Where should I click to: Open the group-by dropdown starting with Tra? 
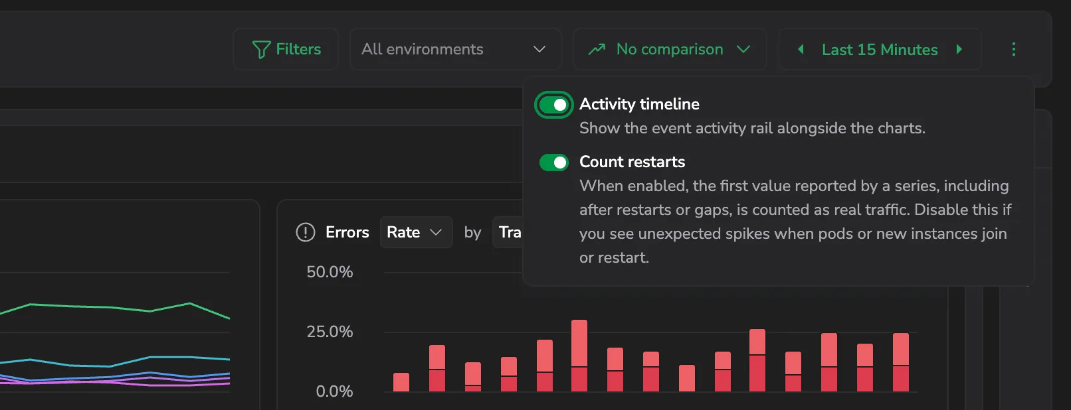click(508, 232)
